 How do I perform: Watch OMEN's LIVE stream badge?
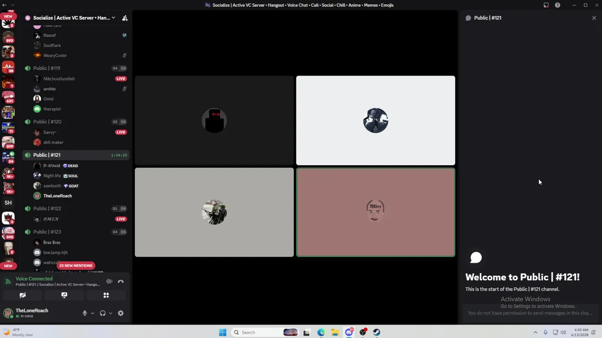coord(121,219)
